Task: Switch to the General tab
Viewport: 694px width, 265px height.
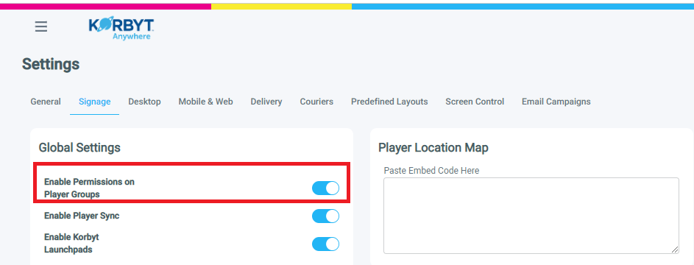Action: pyautogui.click(x=46, y=102)
